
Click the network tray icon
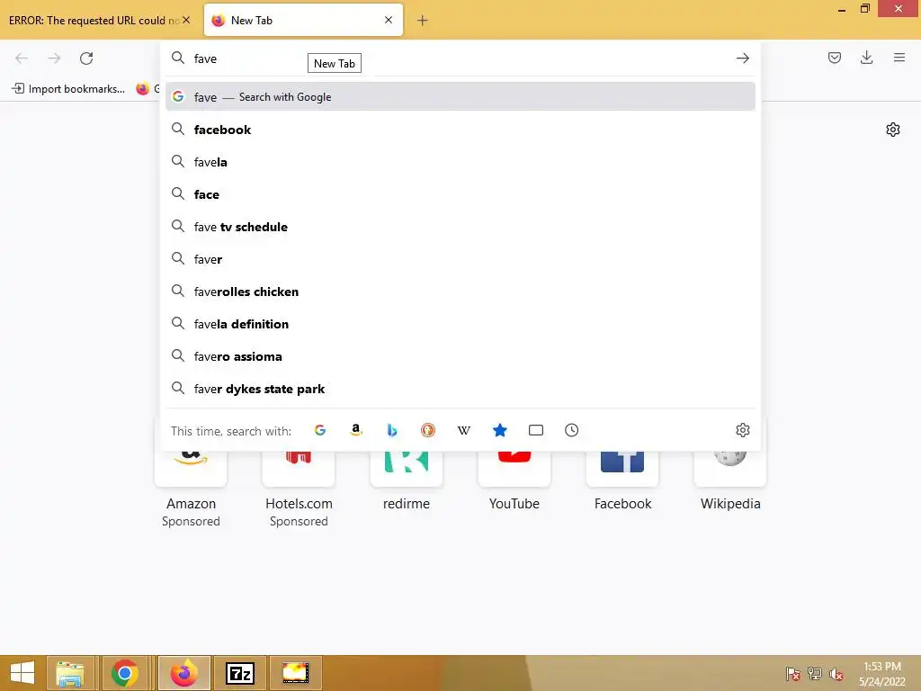(815, 674)
